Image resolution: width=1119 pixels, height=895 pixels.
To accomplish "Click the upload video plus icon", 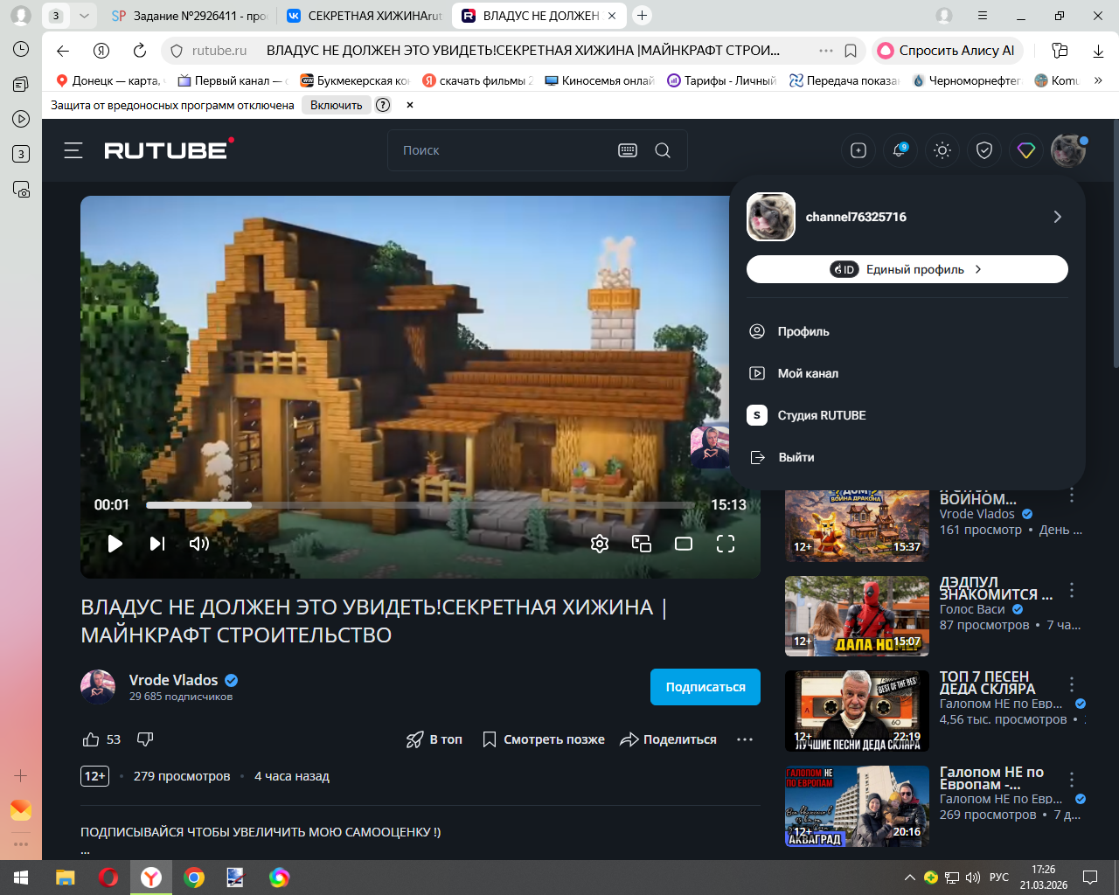I will 858,150.
